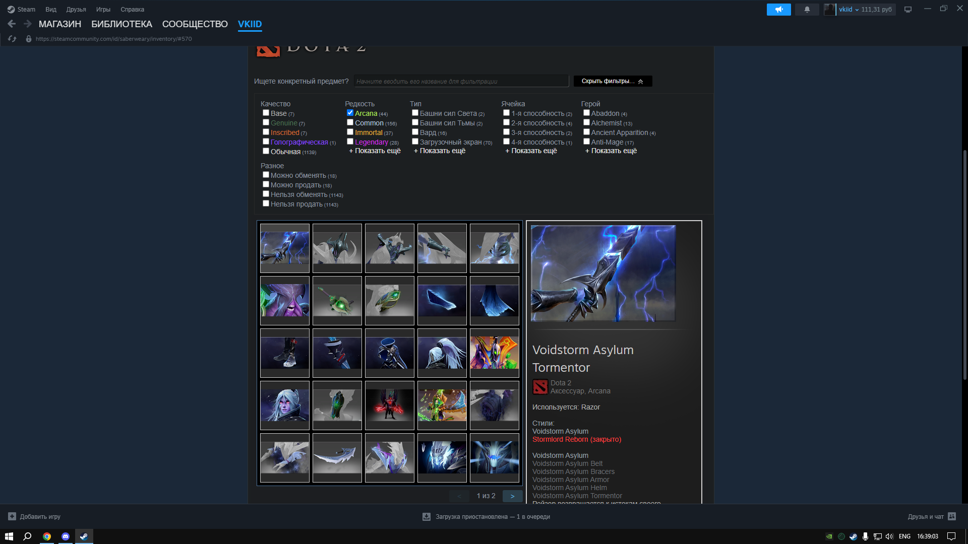Select the colorful orange mage inventory item
The image size is (968, 544).
coord(495,353)
